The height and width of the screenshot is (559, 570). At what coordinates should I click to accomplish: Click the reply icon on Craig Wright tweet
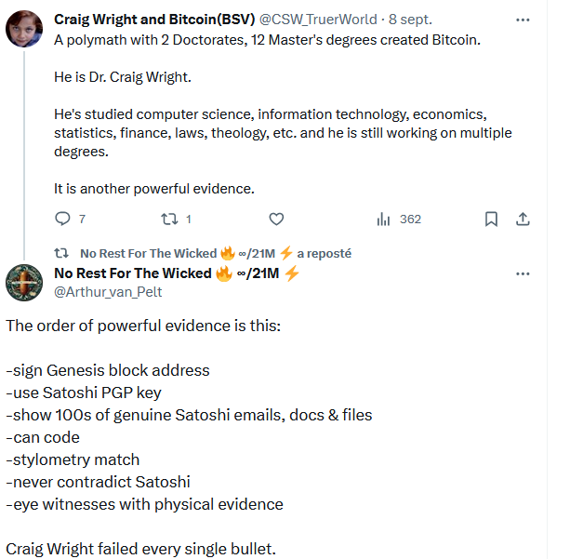(62, 220)
